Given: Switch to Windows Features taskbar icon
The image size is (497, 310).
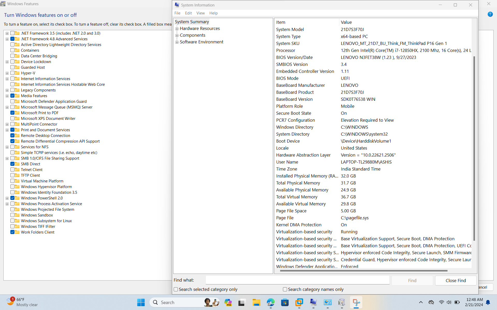Looking at the screenshot, I should (x=342, y=302).
